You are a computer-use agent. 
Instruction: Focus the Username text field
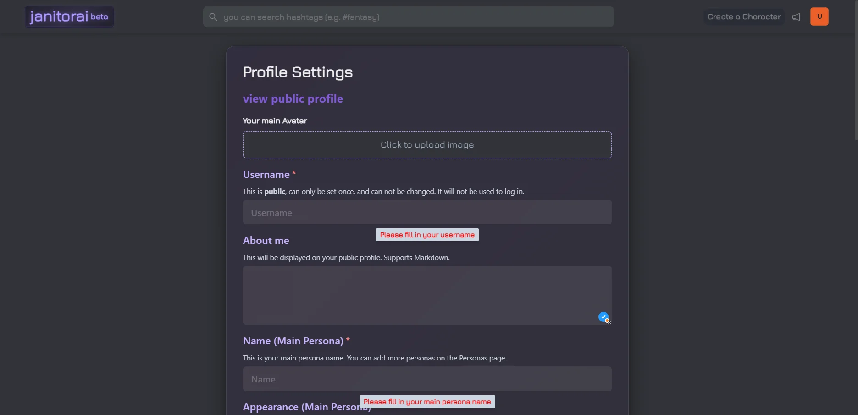tap(427, 213)
